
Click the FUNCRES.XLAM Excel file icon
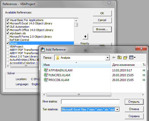click(46, 75)
